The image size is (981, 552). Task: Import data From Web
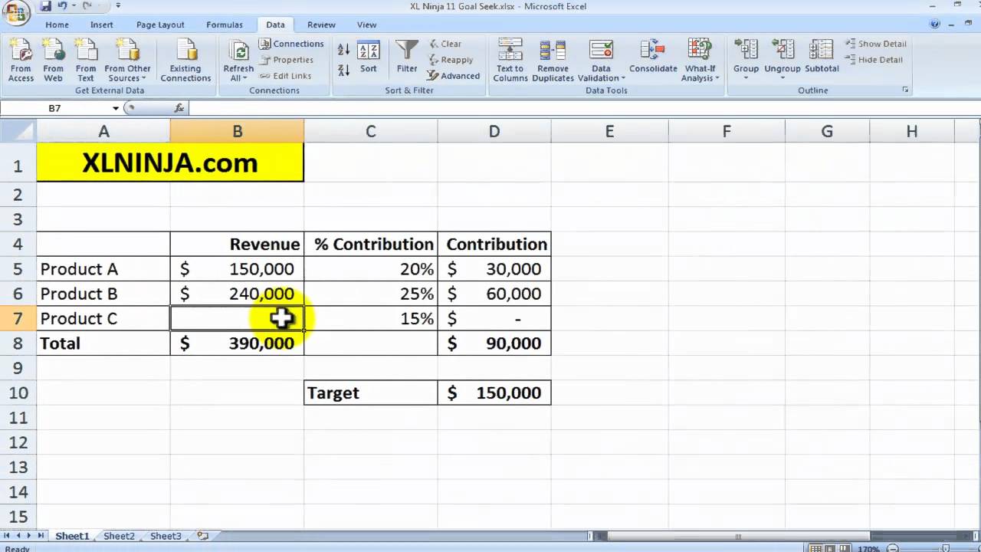coord(53,61)
